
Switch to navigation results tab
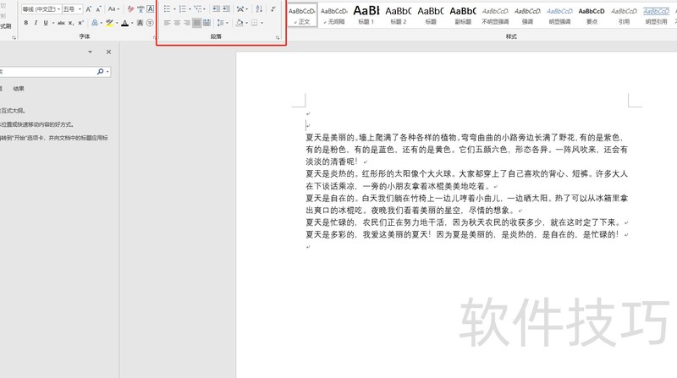[x=19, y=89]
